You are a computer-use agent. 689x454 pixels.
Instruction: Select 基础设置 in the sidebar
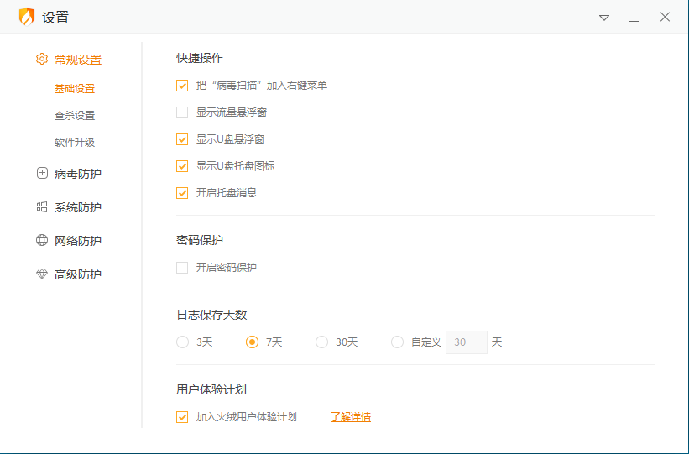click(x=75, y=89)
